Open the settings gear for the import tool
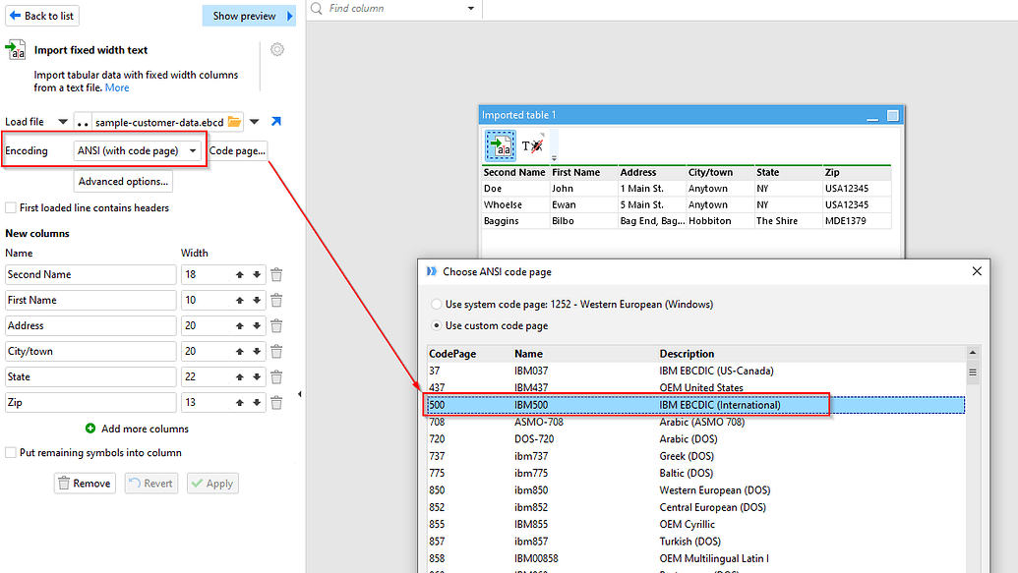This screenshot has width=1018, height=573. (x=277, y=48)
